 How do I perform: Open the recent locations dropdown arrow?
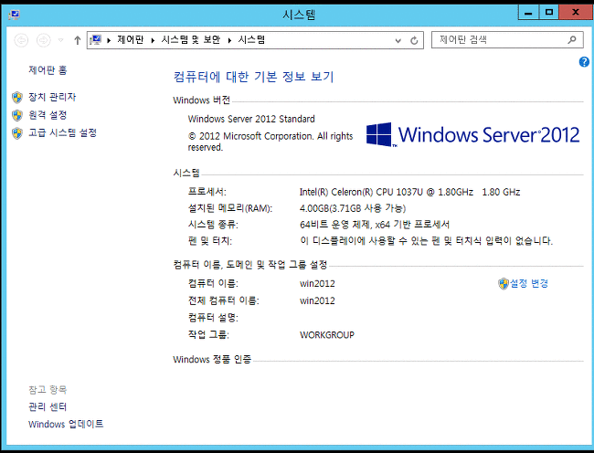[60, 40]
